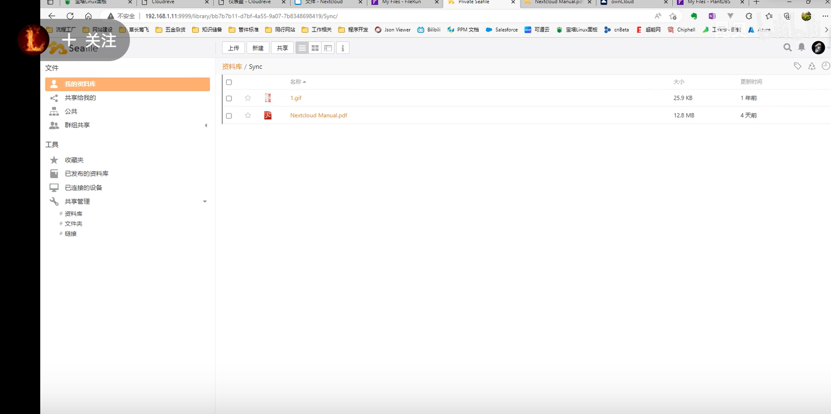
Task: Open the tags icon for Sync folder
Action: pos(797,66)
